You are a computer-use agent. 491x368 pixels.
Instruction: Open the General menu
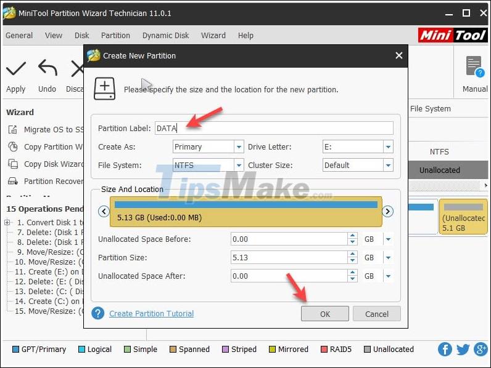[19, 35]
